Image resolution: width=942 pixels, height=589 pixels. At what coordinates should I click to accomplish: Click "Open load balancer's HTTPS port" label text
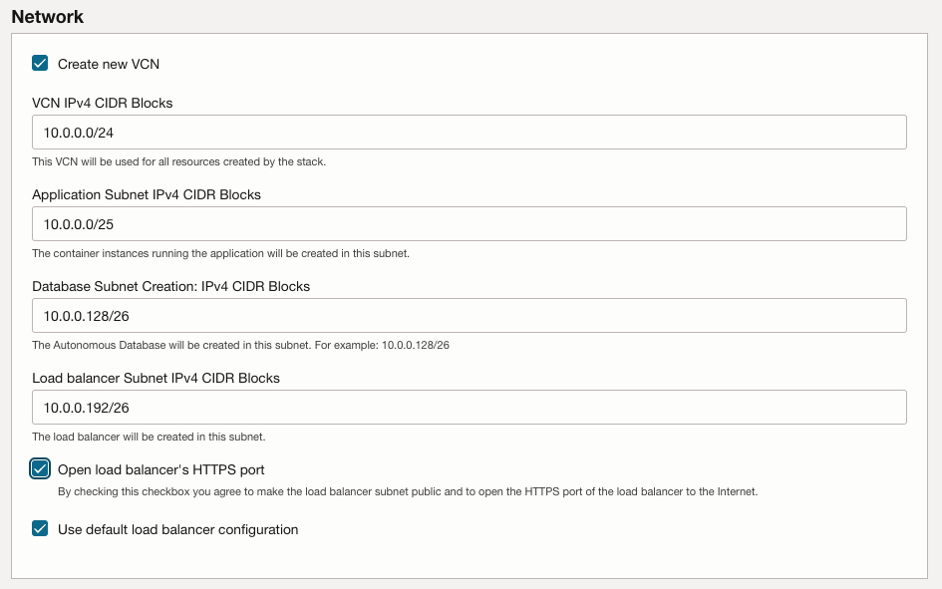point(161,470)
